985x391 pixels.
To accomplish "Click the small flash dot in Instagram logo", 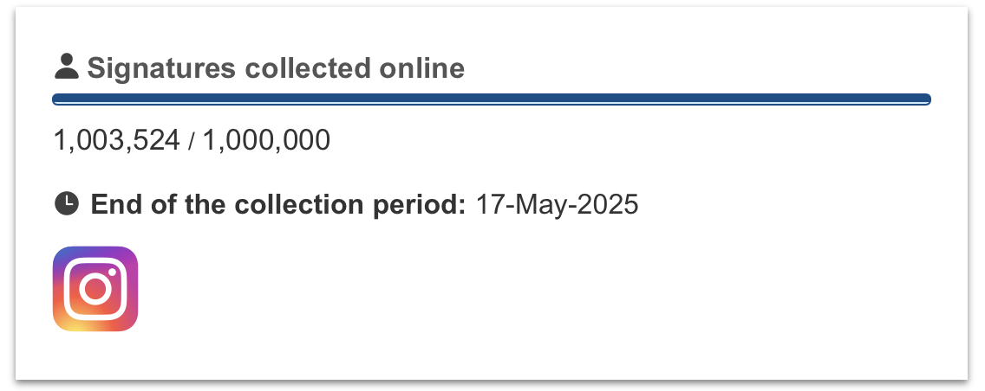I will pos(113,272).
